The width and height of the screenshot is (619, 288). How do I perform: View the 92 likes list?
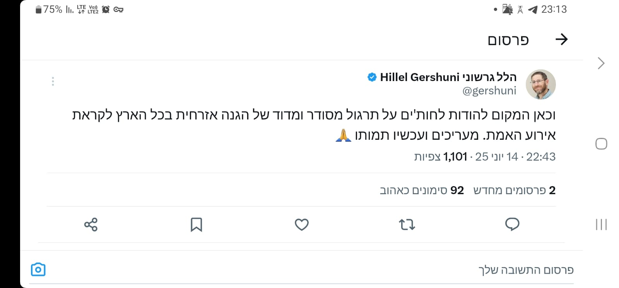[x=421, y=190]
